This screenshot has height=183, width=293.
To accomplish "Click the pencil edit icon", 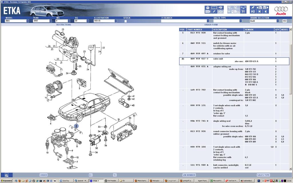I will tap(214, 12).
